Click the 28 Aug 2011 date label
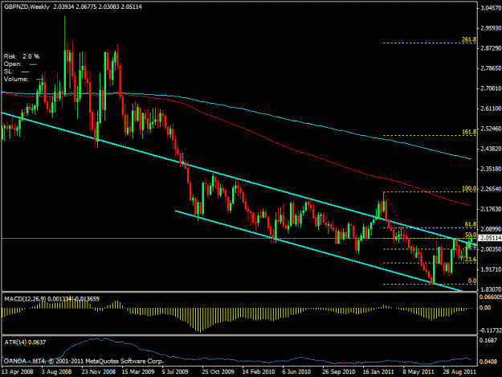502x377 pixels. [x=459, y=372]
